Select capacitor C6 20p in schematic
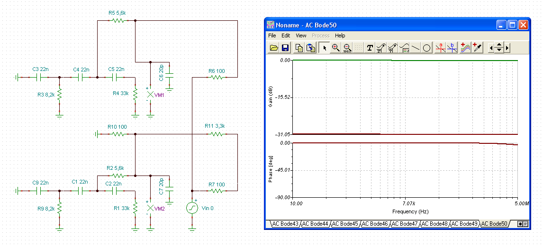The image size is (543, 246). (x=169, y=75)
